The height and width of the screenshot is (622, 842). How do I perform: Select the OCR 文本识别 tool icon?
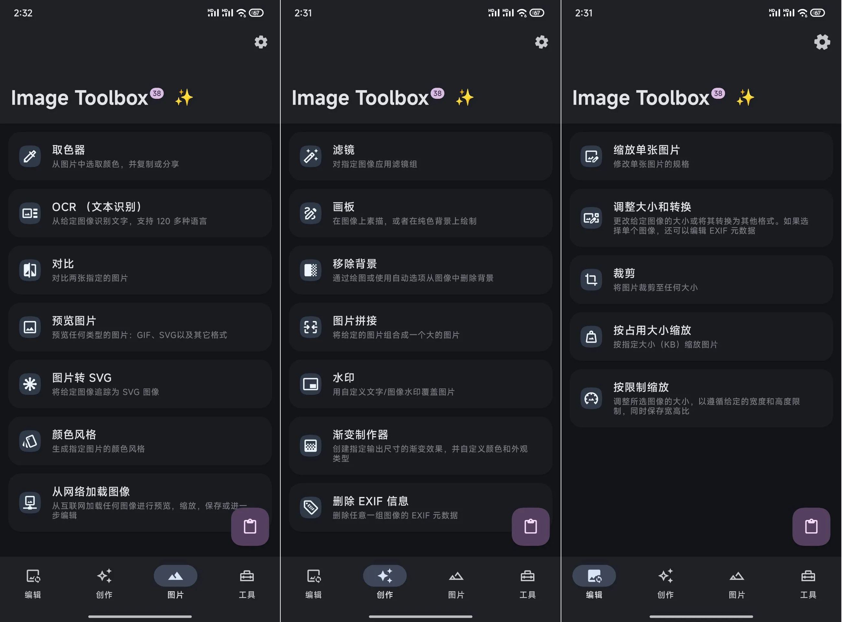(29, 213)
